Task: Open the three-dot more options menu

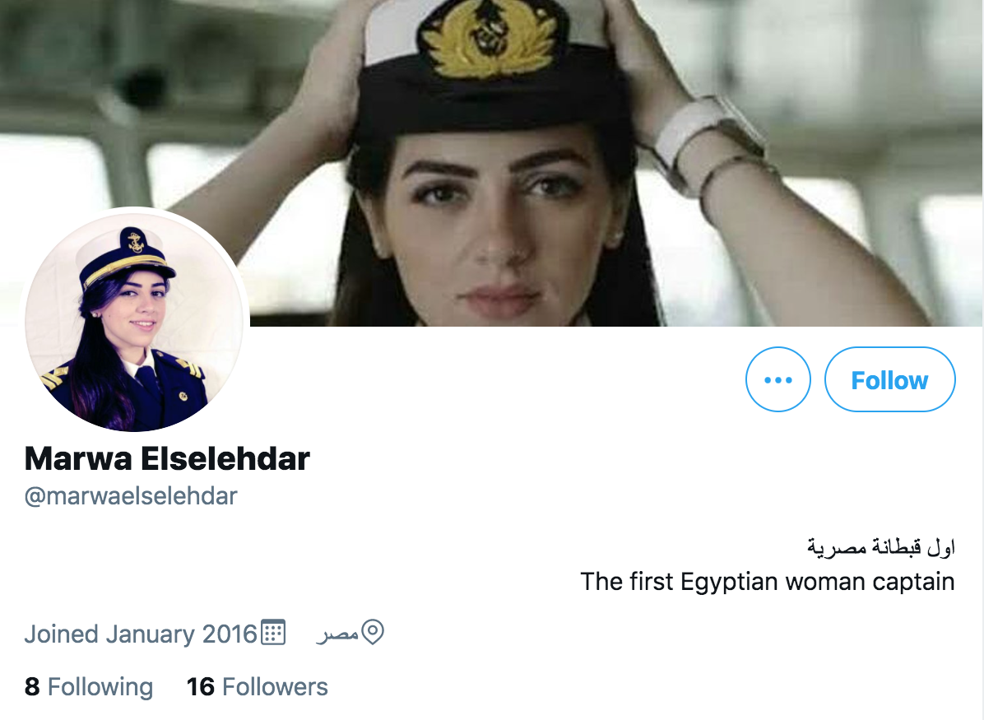Action: pos(778,380)
